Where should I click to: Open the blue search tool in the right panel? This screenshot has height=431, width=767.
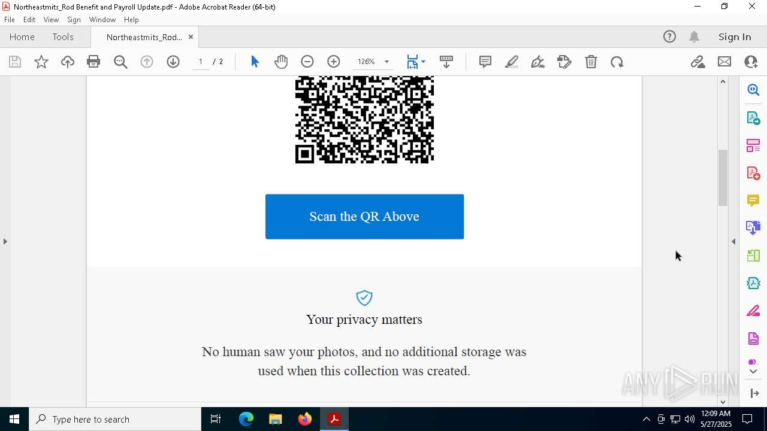(x=753, y=90)
